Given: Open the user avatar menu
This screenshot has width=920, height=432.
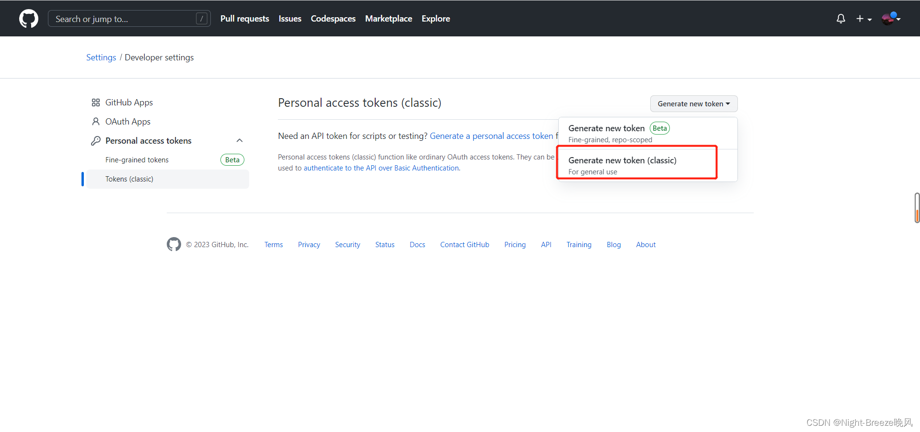Looking at the screenshot, I should pos(891,19).
